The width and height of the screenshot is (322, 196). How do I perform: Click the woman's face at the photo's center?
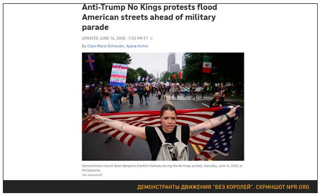(168, 120)
